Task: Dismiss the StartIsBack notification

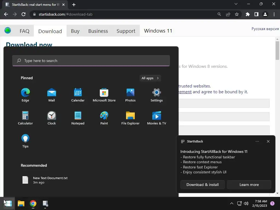Action: 268,141
